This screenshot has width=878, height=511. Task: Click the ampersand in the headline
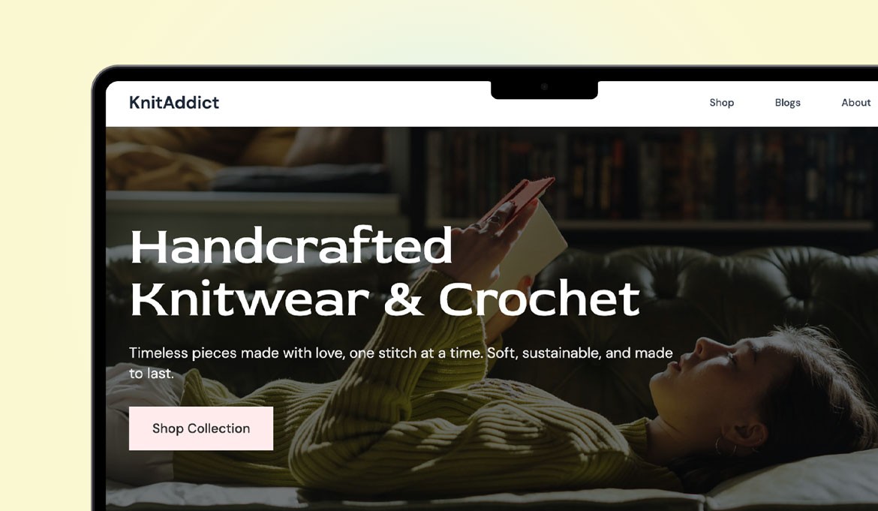point(404,299)
